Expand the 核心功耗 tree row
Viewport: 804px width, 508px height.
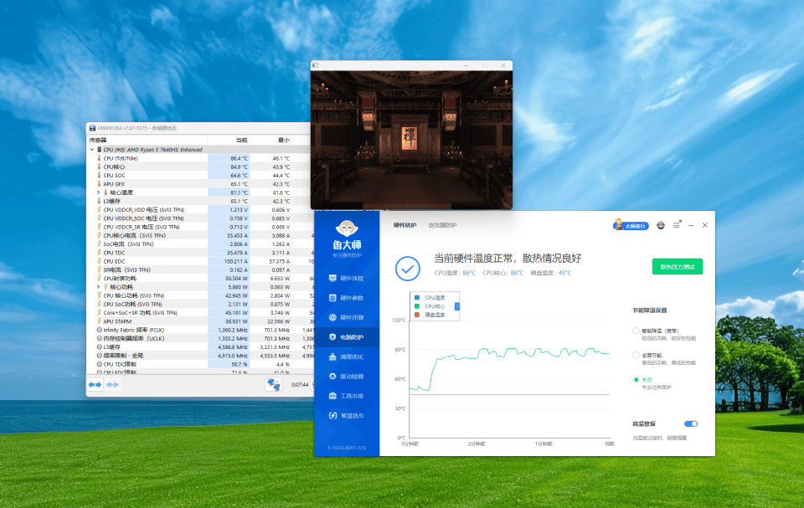[99, 287]
